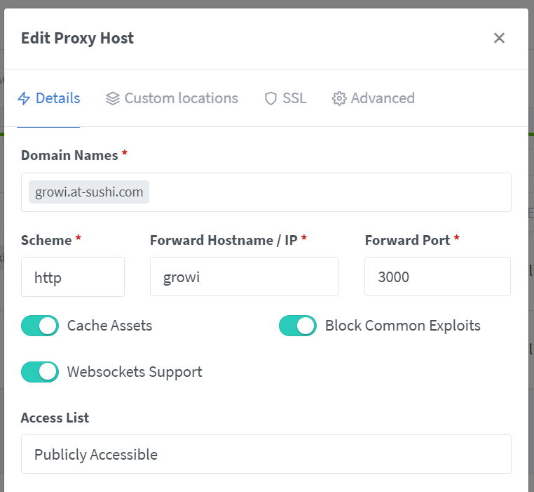The image size is (534, 492).
Task: Go to the Advanced tab
Action: [374, 98]
